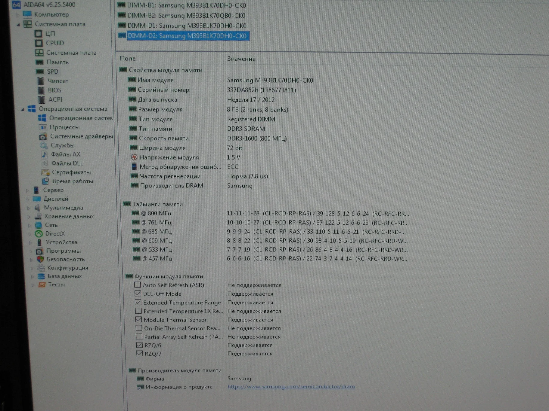
Task: Click the Сервер tower icon
Action: coord(36,190)
